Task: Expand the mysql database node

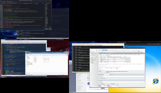Action: point(90,59)
